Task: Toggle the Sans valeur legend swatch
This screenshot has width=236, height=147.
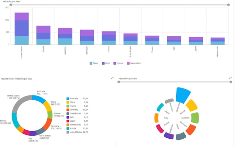Action: point(128,63)
